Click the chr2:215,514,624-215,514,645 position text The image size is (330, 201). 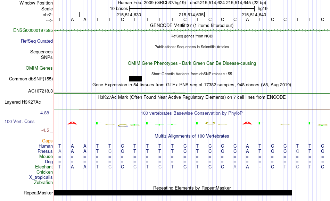pyautogui.click(x=228, y=3)
